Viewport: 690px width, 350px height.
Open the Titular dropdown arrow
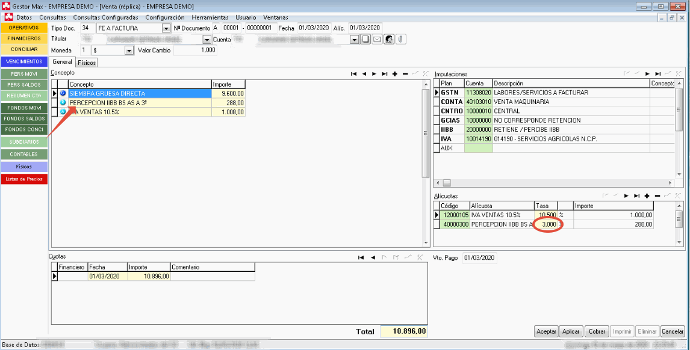coord(207,40)
